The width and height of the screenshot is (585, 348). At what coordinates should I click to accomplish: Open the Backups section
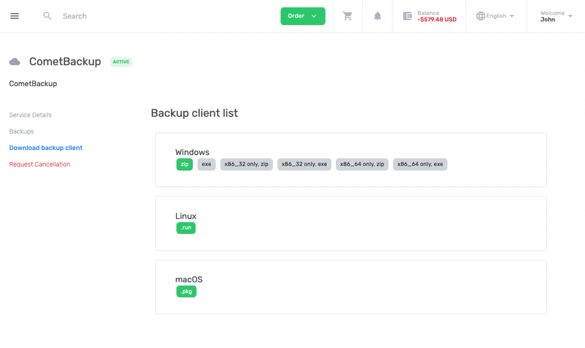[x=21, y=132]
